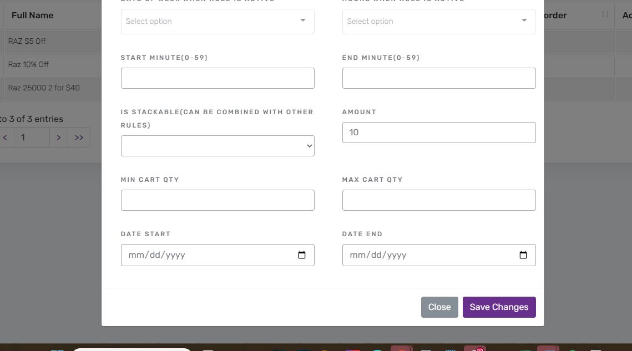Click the Amount field showing 10

point(438,133)
